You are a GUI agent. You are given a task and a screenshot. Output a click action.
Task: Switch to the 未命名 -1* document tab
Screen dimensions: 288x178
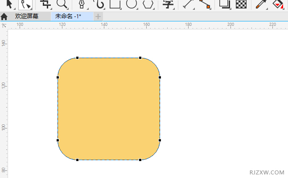click(72, 17)
